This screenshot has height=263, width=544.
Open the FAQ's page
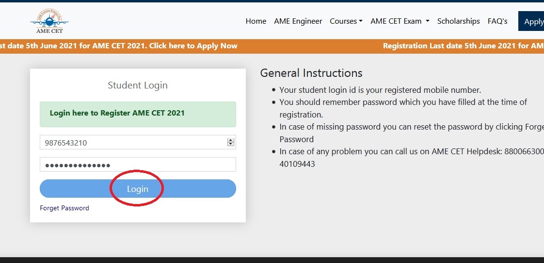pos(497,21)
